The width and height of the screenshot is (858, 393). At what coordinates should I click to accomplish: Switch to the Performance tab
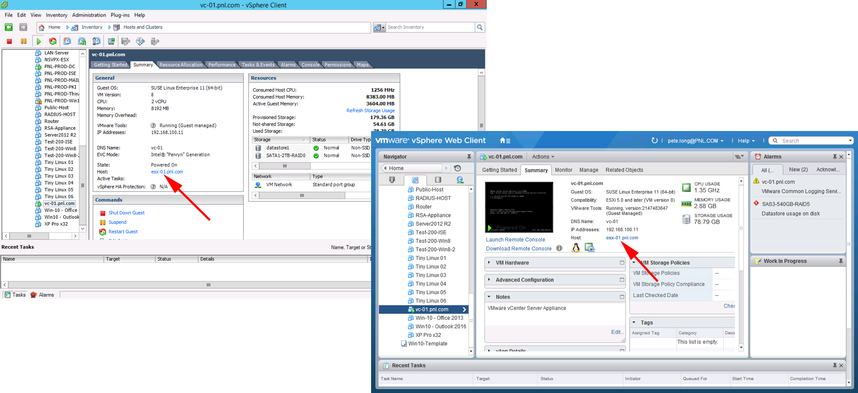pyautogui.click(x=222, y=65)
